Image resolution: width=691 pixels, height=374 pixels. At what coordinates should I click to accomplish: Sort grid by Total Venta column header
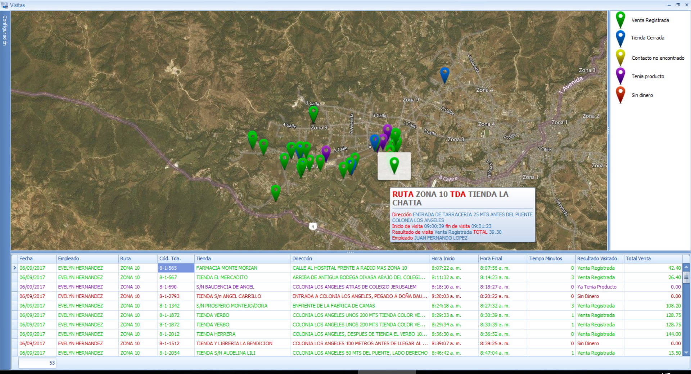click(x=638, y=259)
